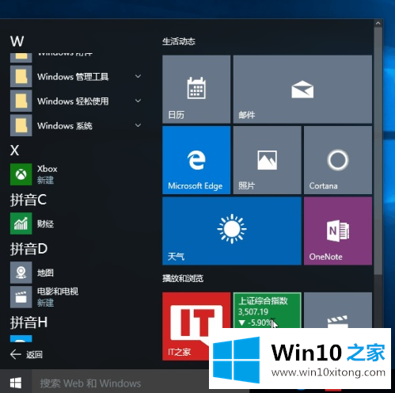Click the Windows 轻松使用 folder icon
Screen dimensions: 395x393
[x=21, y=101]
